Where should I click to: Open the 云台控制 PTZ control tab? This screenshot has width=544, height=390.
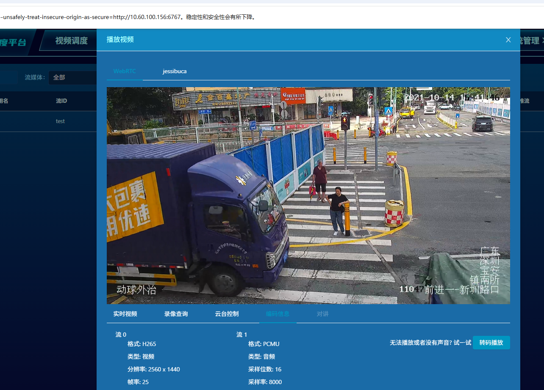tap(227, 314)
